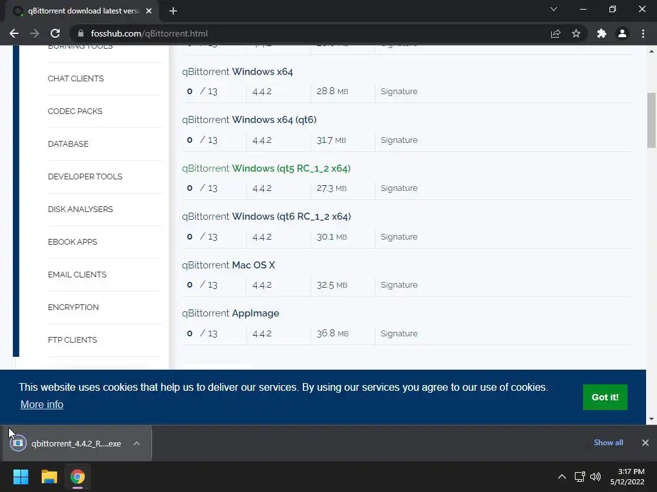657x492 pixels.
Task: Open FTP CLIENTS category
Action: pos(72,340)
